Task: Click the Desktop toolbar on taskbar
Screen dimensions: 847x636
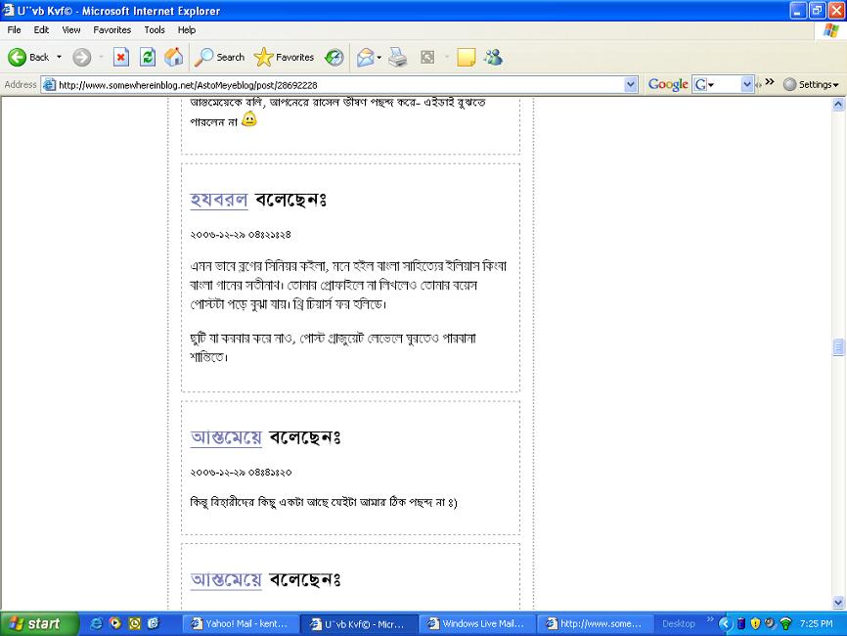Action: (679, 623)
